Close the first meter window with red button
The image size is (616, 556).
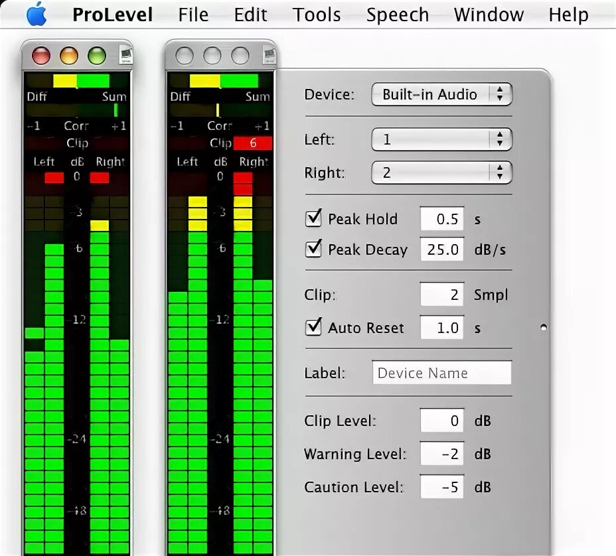pyautogui.click(x=41, y=55)
